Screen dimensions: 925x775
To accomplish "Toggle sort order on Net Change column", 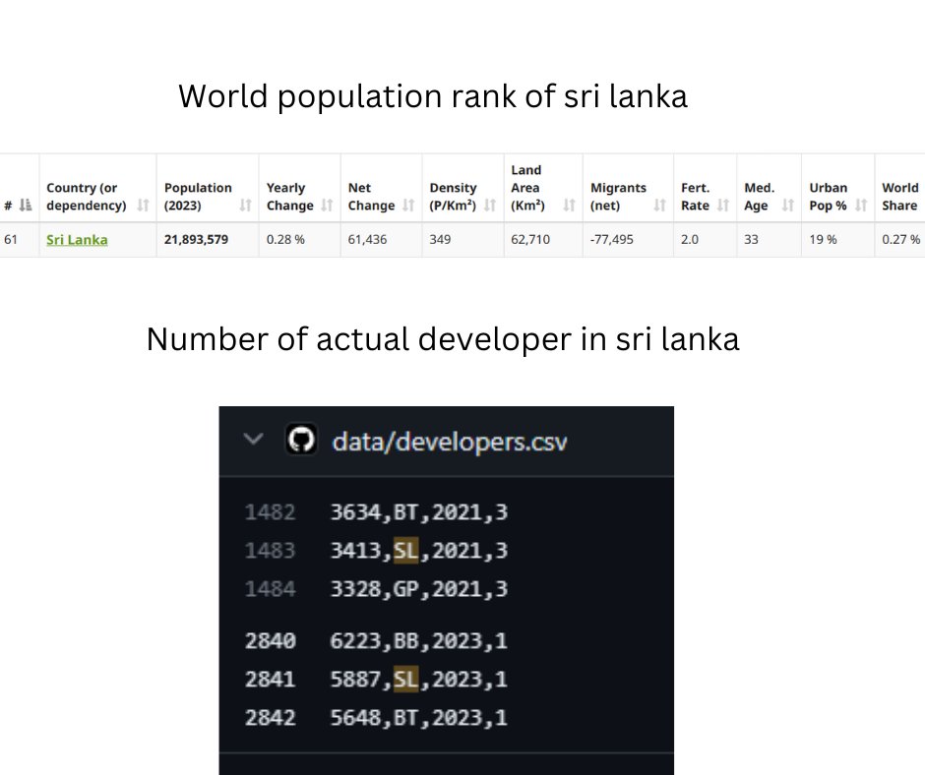I will [x=407, y=206].
